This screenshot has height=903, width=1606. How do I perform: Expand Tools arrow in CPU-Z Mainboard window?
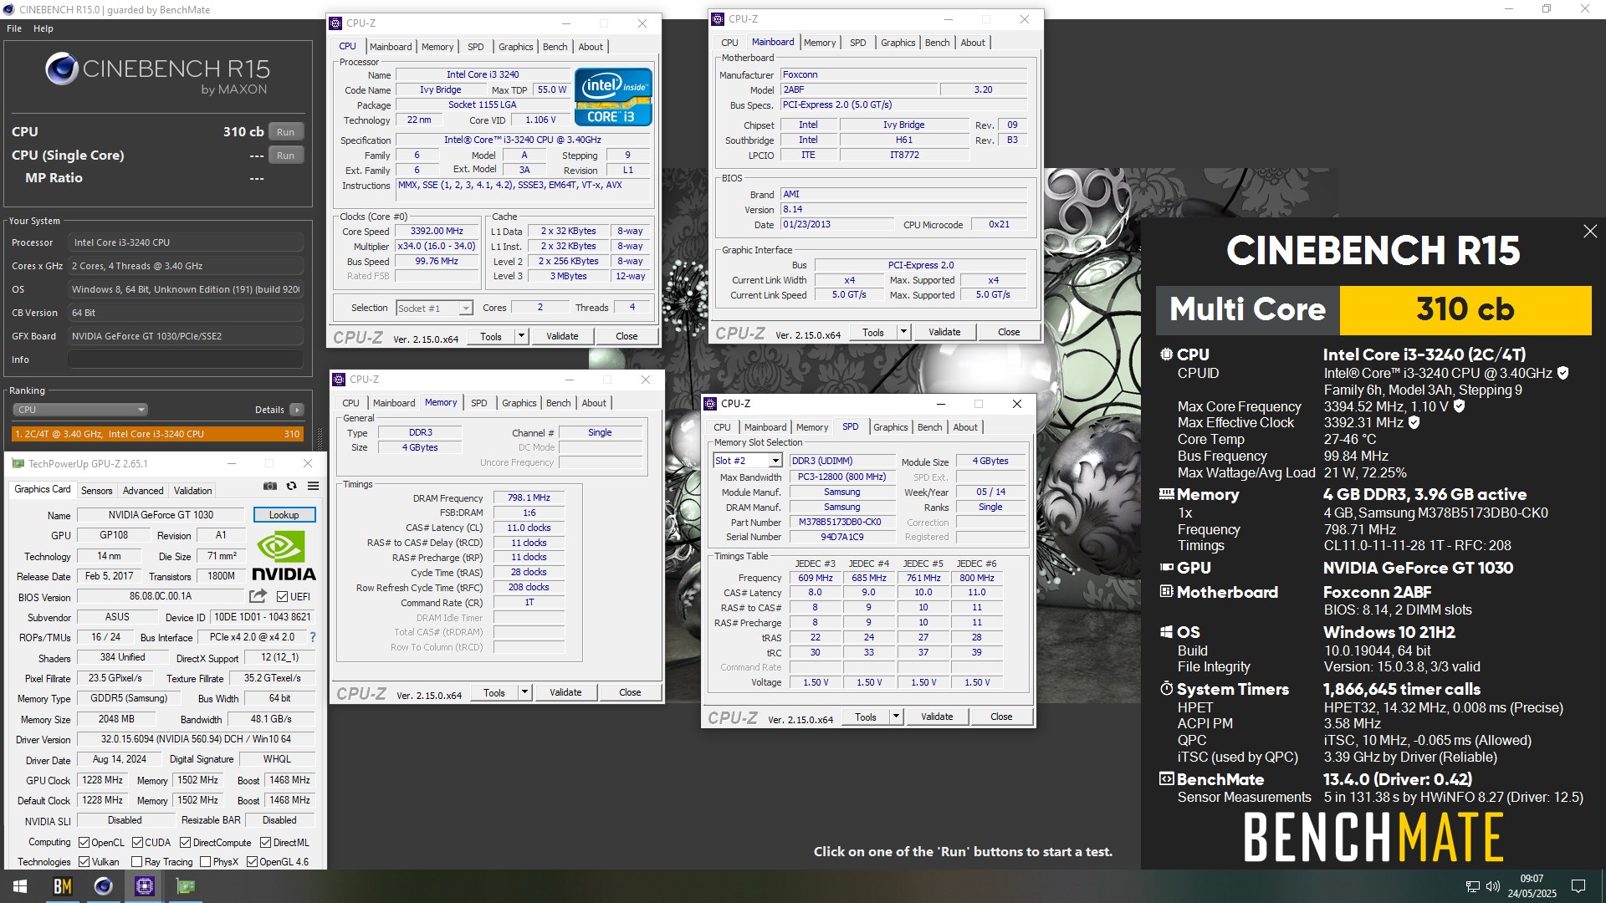click(903, 332)
